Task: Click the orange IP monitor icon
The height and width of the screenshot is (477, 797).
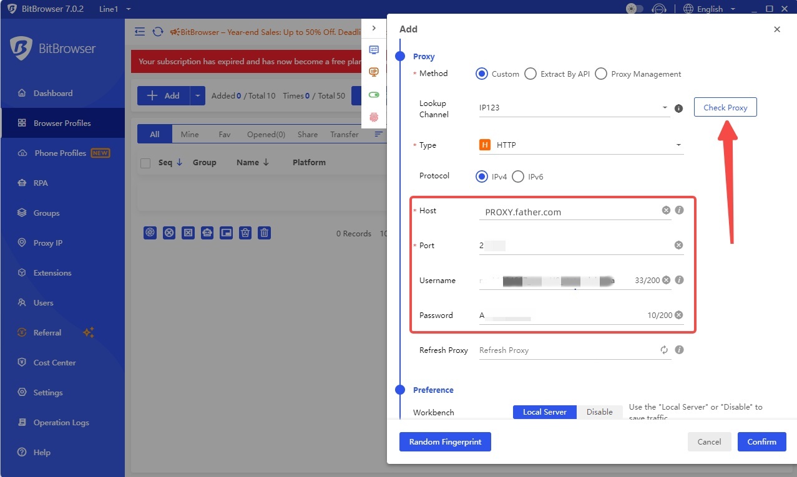Action: click(374, 72)
